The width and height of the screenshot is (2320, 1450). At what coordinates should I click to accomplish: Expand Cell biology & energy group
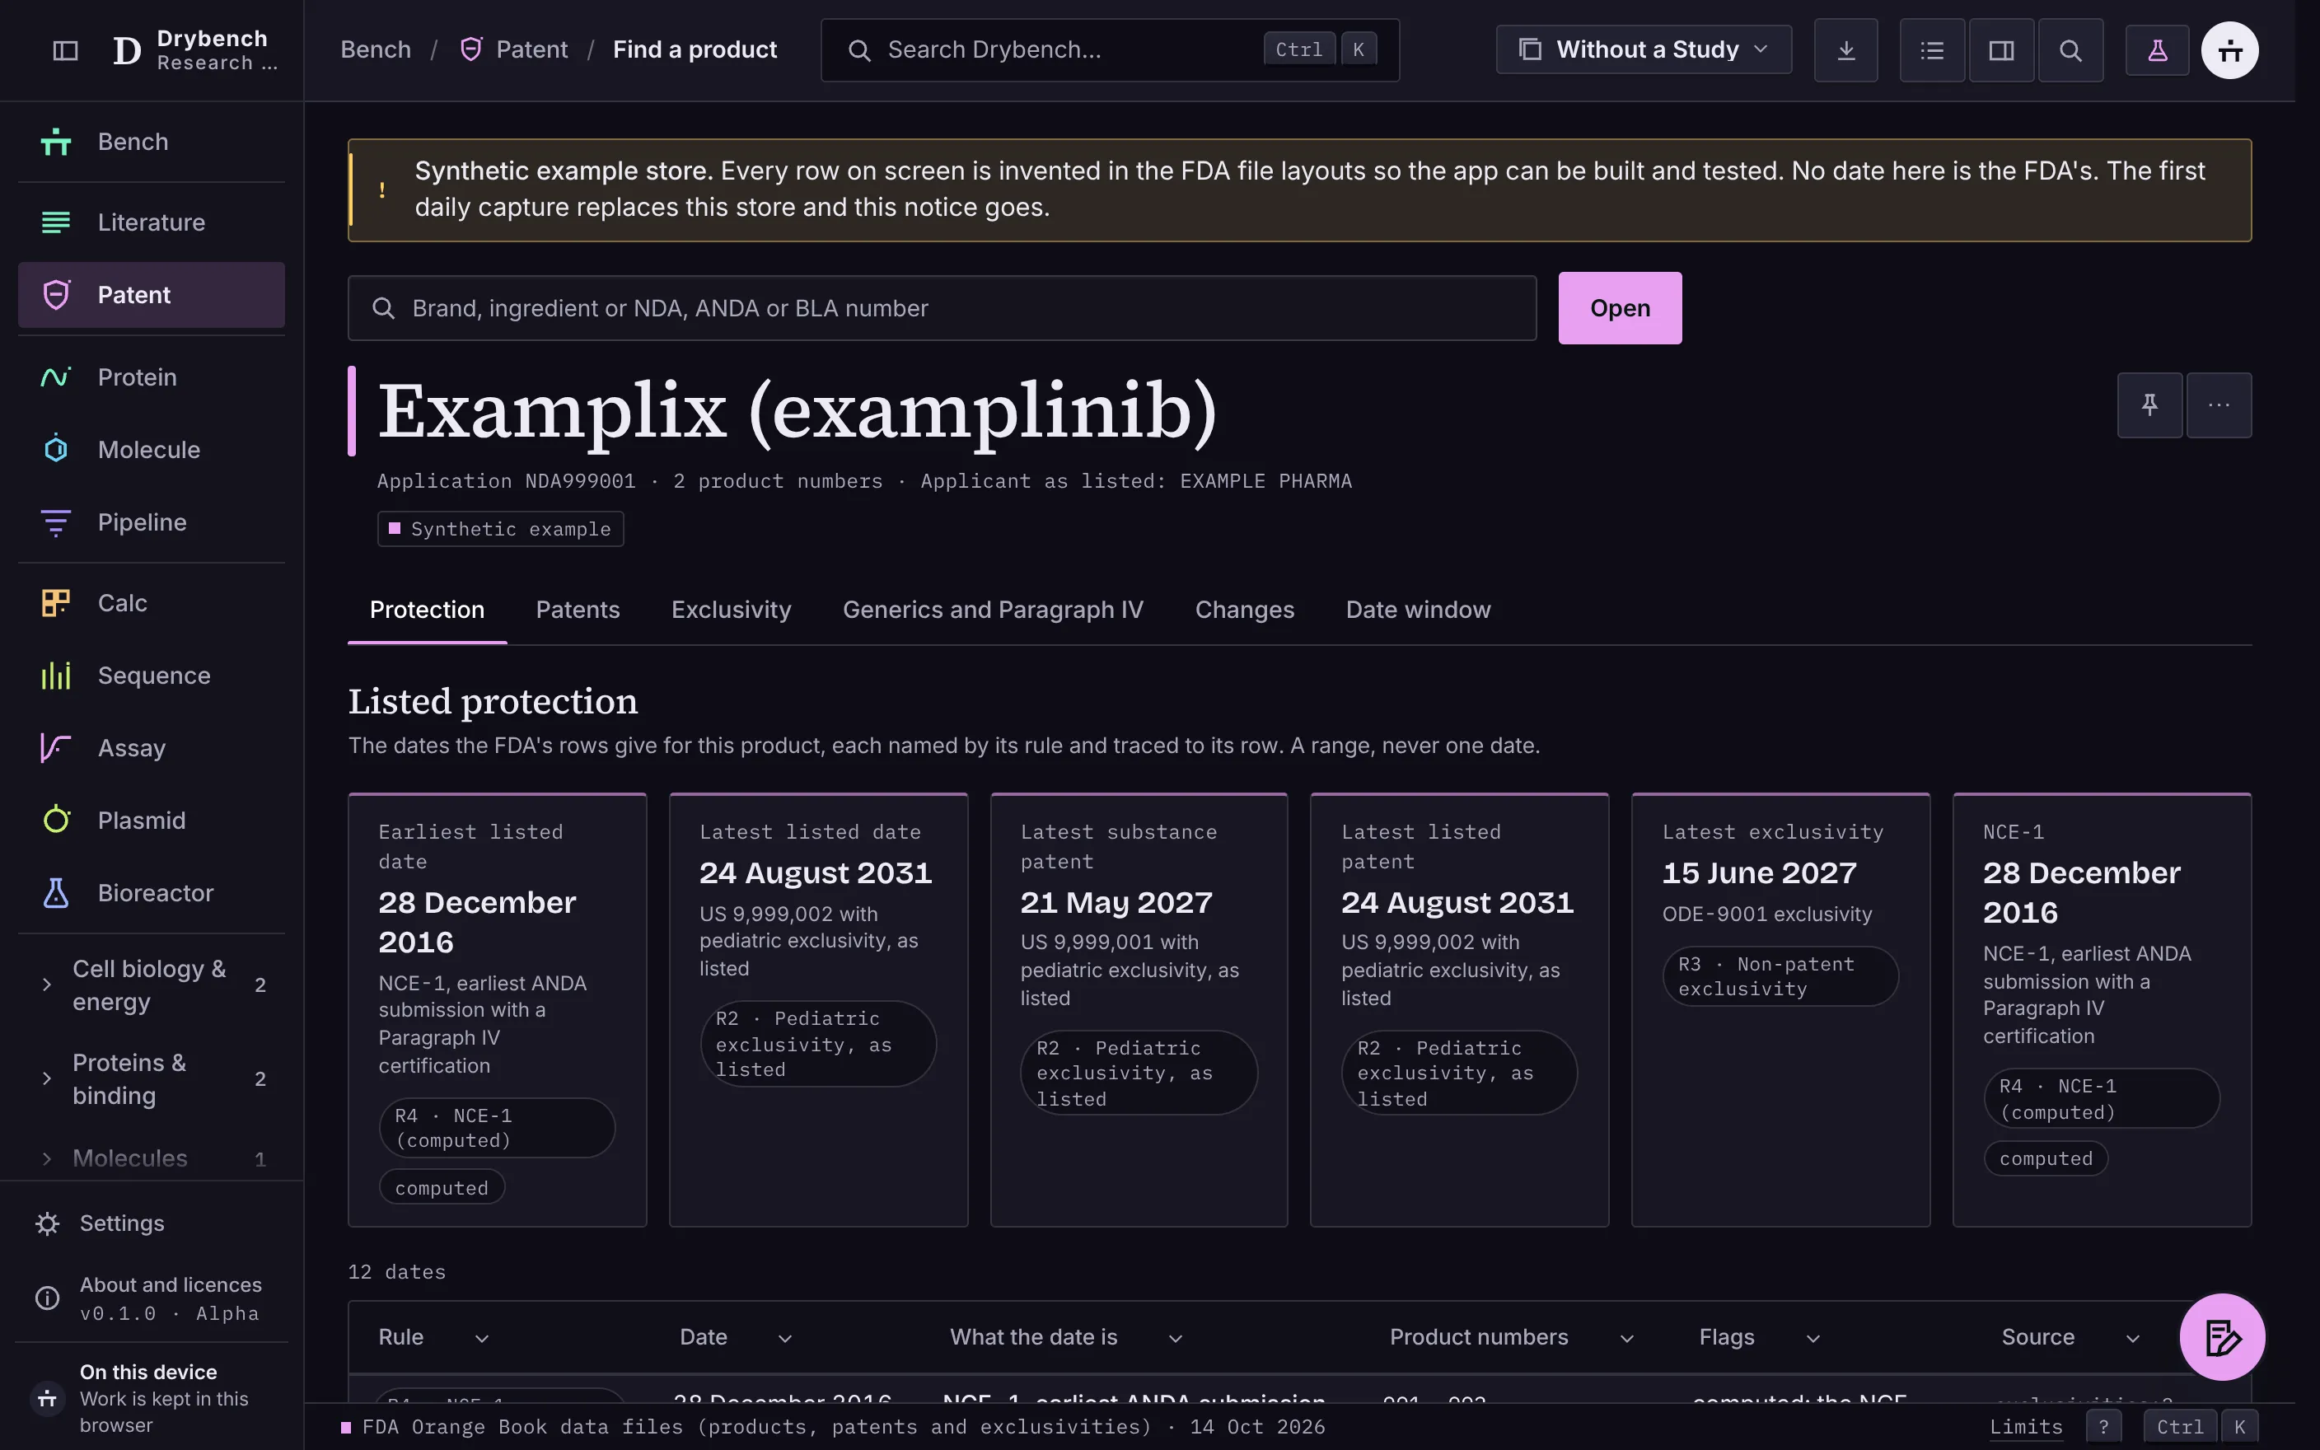pyautogui.click(x=152, y=985)
